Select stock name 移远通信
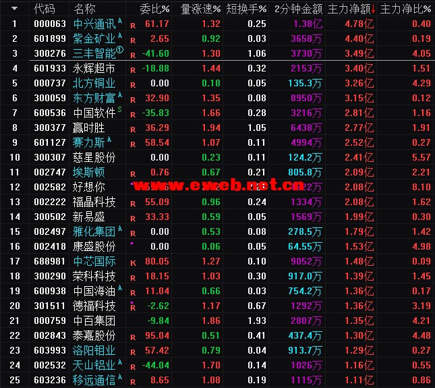Viewport: 435px width, 388px height. 94,380
